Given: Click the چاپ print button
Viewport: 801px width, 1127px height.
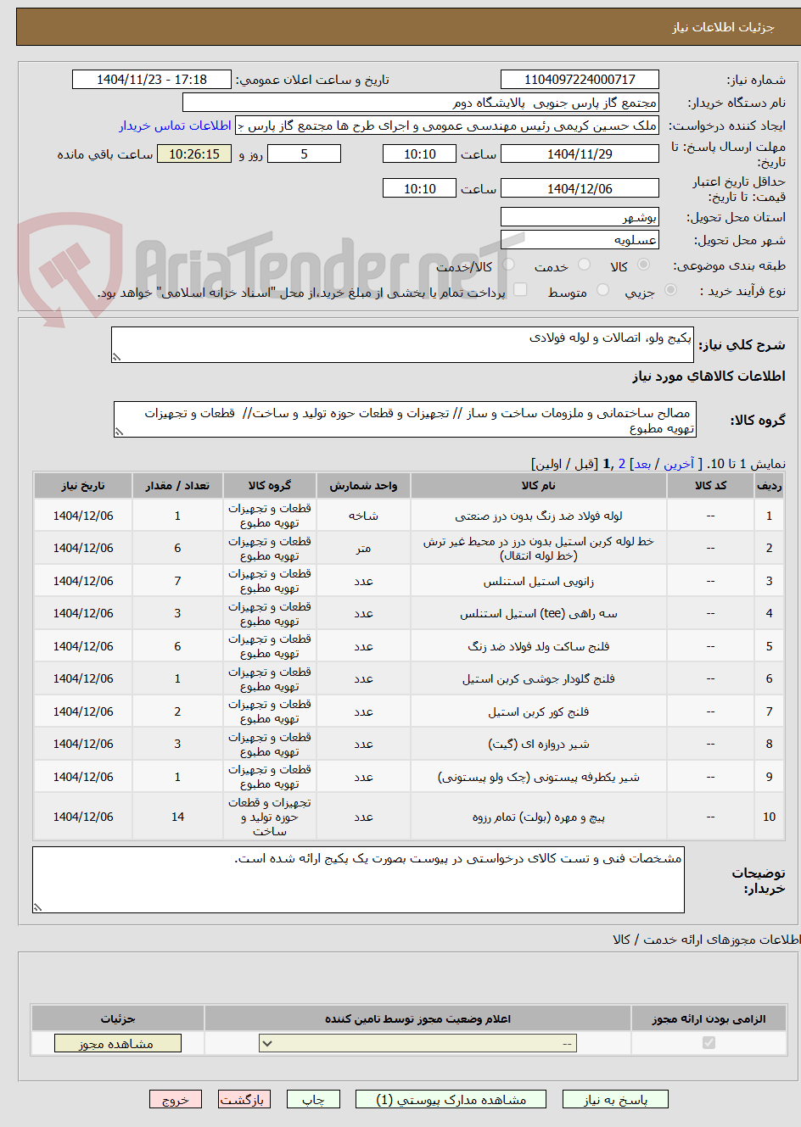Looking at the screenshot, I should tap(313, 1099).
